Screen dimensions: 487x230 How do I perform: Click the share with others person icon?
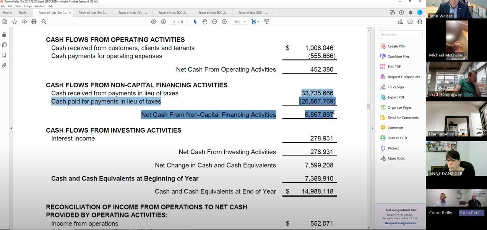(420, 22)
